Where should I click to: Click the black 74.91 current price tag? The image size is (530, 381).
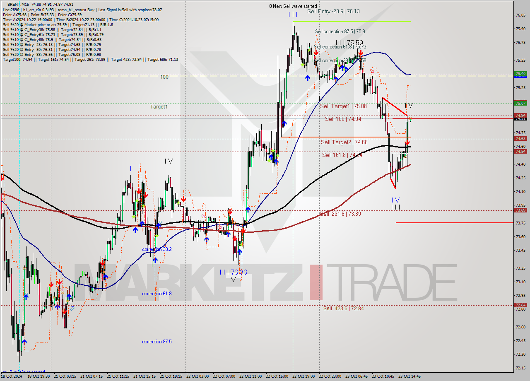pos(520,118)
